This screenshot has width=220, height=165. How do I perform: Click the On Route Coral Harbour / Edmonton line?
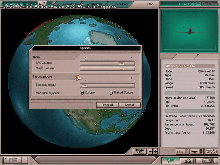[189, 116]
